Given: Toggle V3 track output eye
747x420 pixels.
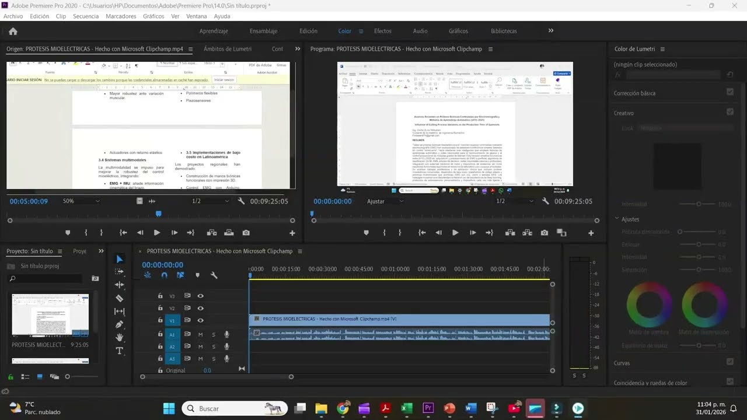Looking at the screenshot, I should (x=200, y=296).
